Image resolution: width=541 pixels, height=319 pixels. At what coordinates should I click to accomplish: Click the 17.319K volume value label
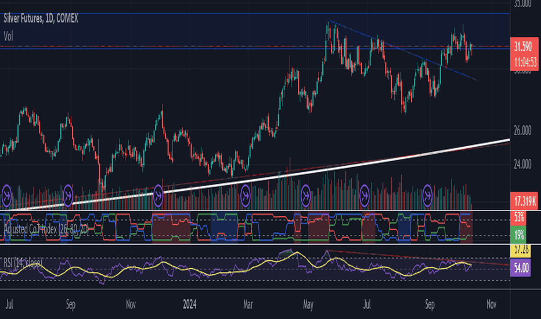(x=524, y=201)
